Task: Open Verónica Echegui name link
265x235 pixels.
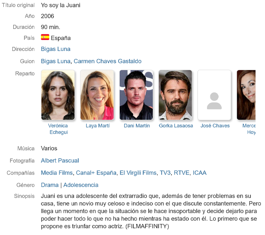Action: coord(58,129)
